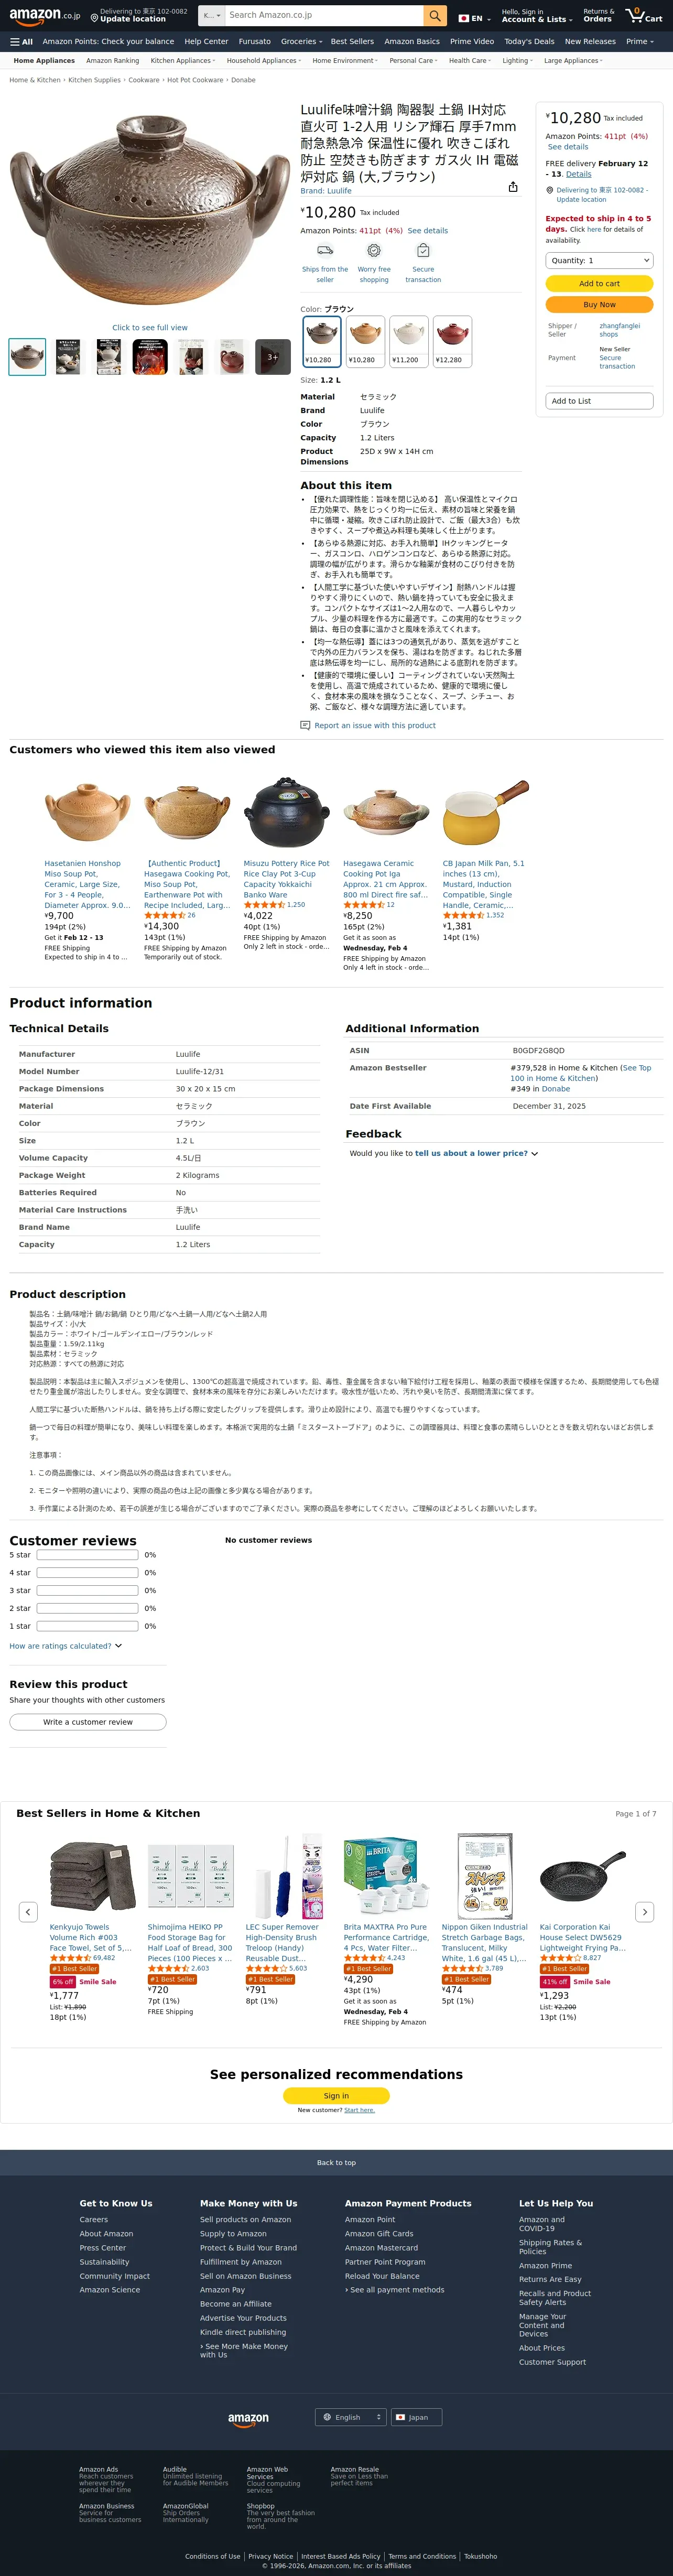Open the Misuzu Pottery Rice Pot item
This screenshot has height=2576, width=673.
coord(286,879)
